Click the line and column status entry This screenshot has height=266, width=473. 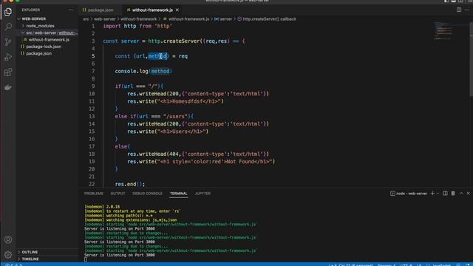(x=350, y=265)
